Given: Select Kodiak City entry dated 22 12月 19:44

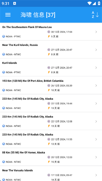Looking at the screenshot, I should [51, 103].
